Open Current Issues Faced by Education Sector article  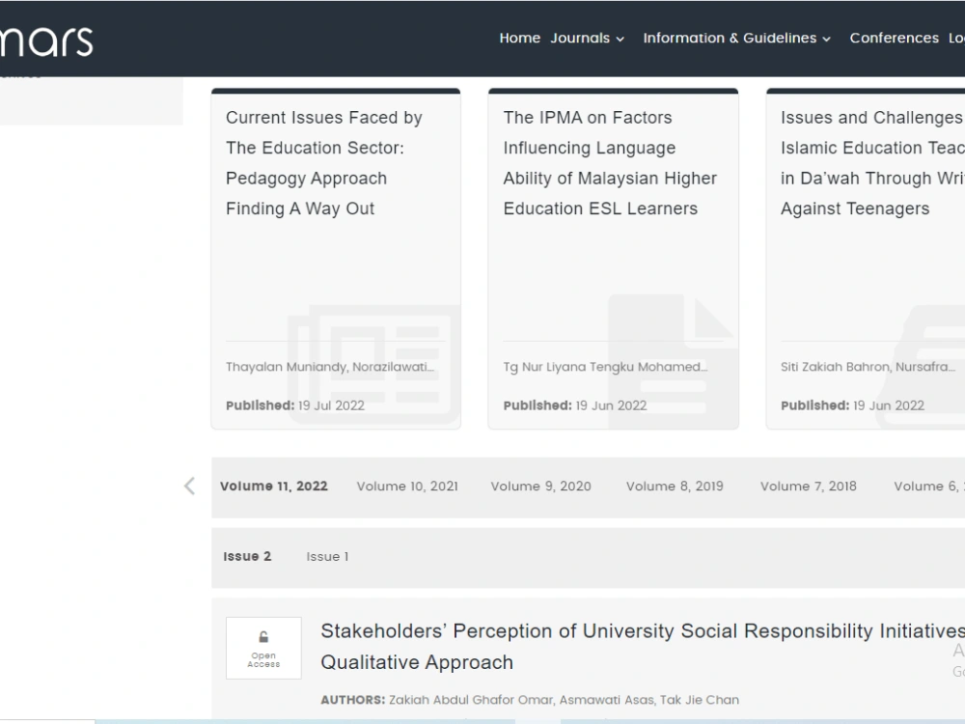click(323, 163)
